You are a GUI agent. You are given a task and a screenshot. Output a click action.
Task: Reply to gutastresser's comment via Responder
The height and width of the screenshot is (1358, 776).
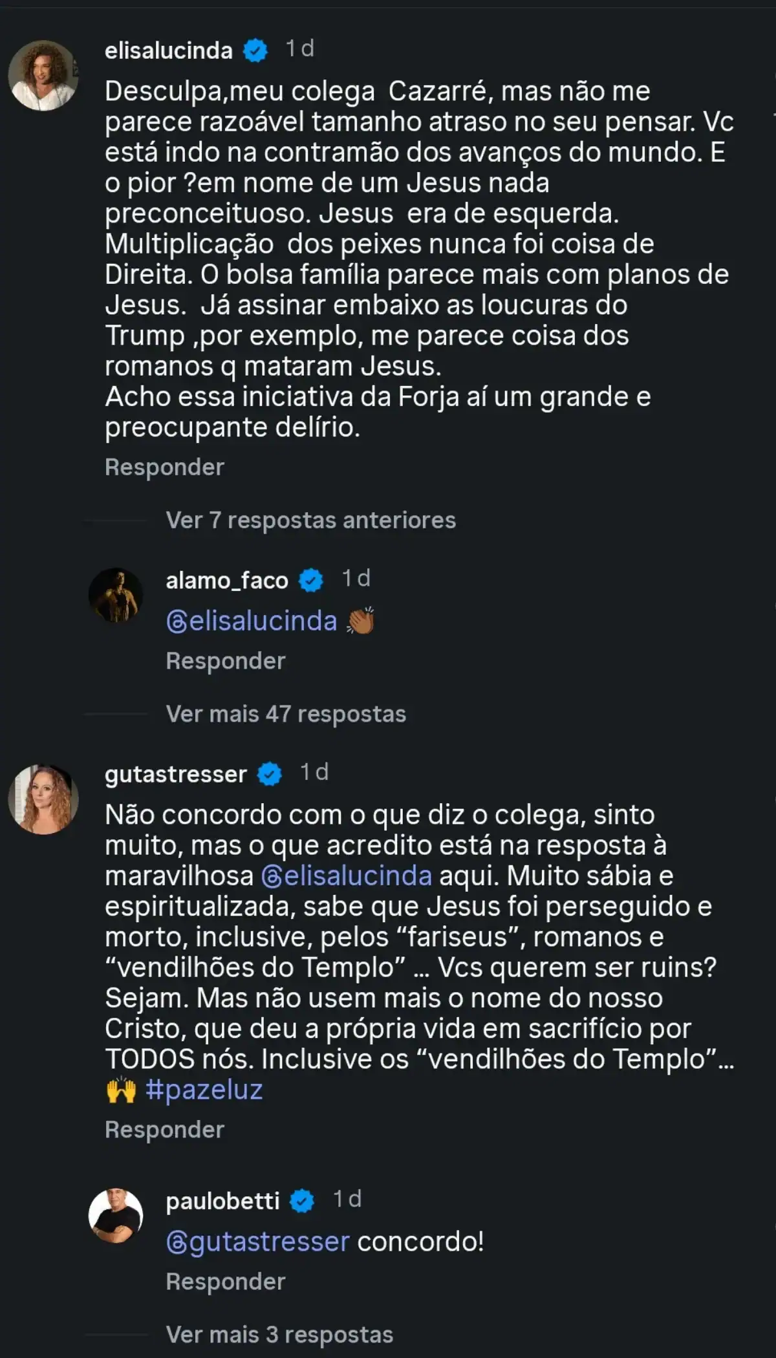coord(164,1129)
